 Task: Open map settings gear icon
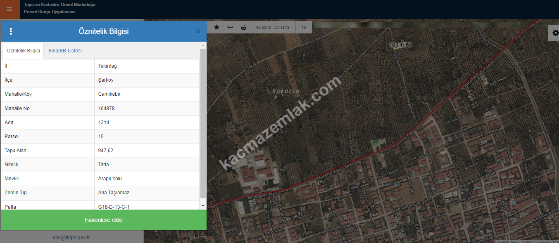pos(554,33)
